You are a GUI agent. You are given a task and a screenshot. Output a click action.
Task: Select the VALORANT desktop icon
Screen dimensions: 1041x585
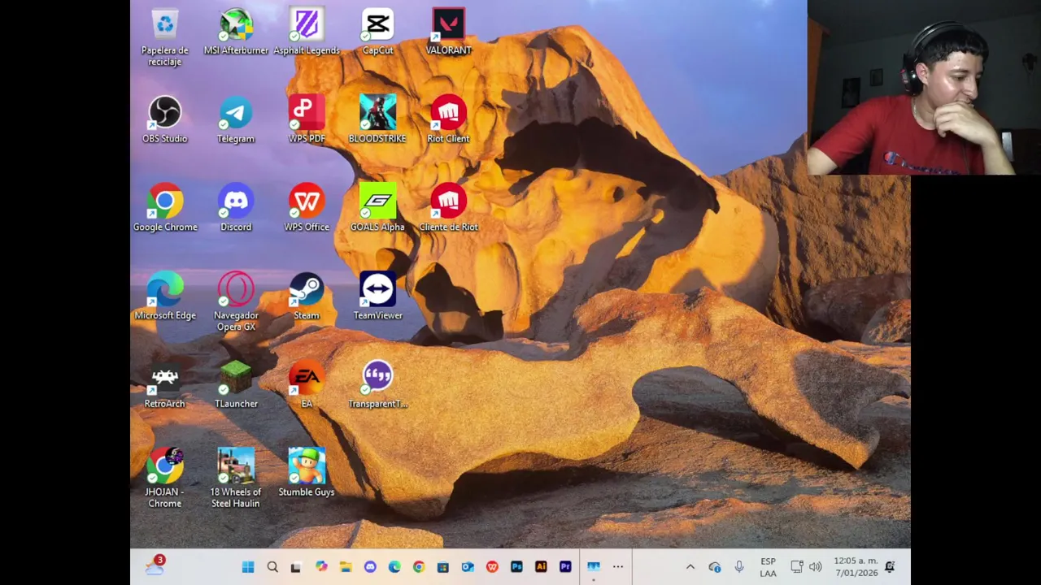click(x=448, y=32)
